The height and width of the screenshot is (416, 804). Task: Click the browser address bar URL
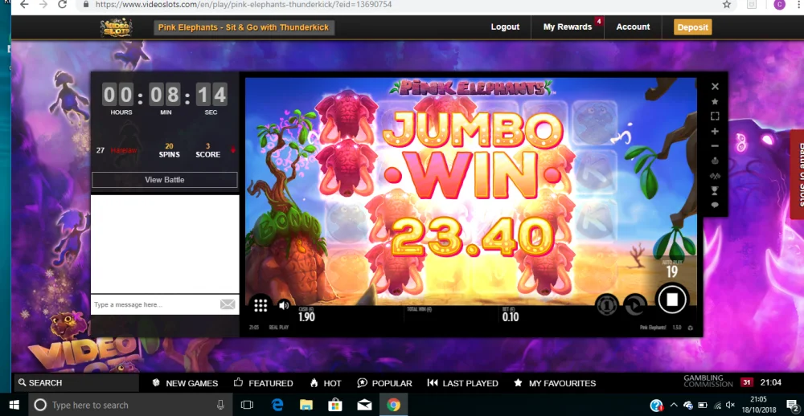tap(244, 5)
